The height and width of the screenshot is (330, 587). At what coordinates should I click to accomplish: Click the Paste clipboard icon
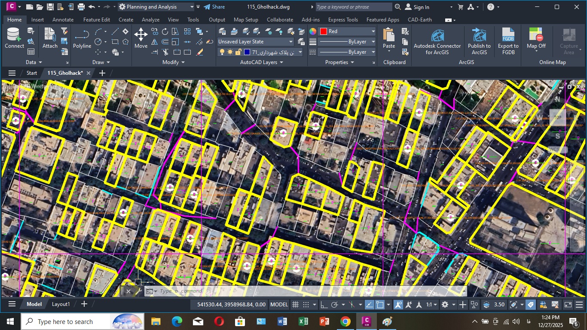pyautogui.click(x=389, y=38)
